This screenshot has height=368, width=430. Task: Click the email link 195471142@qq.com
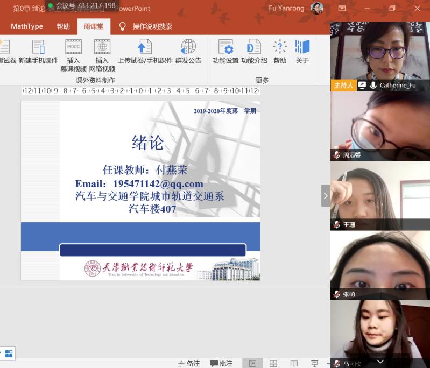coord(158,184)
